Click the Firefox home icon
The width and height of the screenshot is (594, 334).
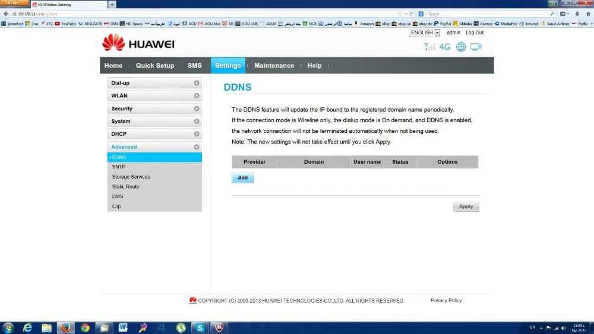(588, 14)
